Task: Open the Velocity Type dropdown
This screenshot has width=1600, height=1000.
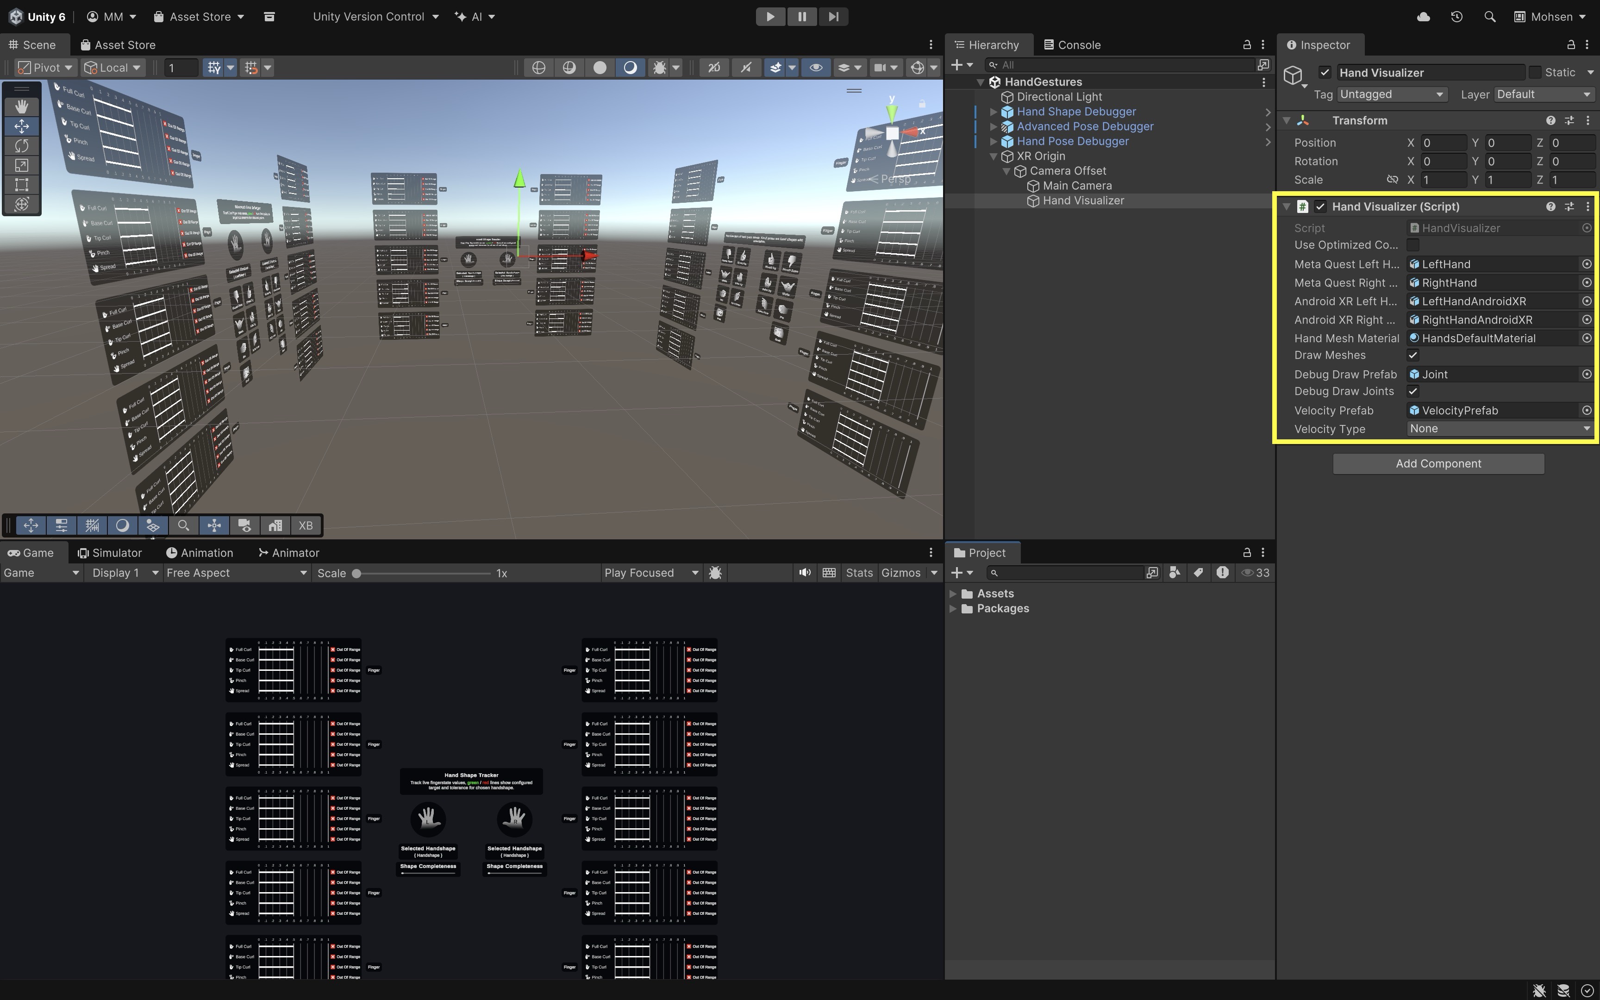Action: point(1498,429)
